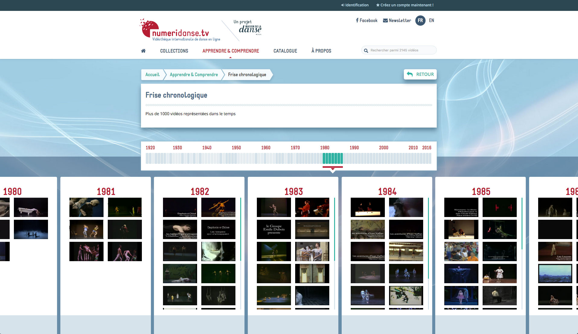Open le Groupe Emile Dubois présente thumbnail
The height and width of the screenshot is (334, 578).
pyautogui.click(x=274, y=229)
